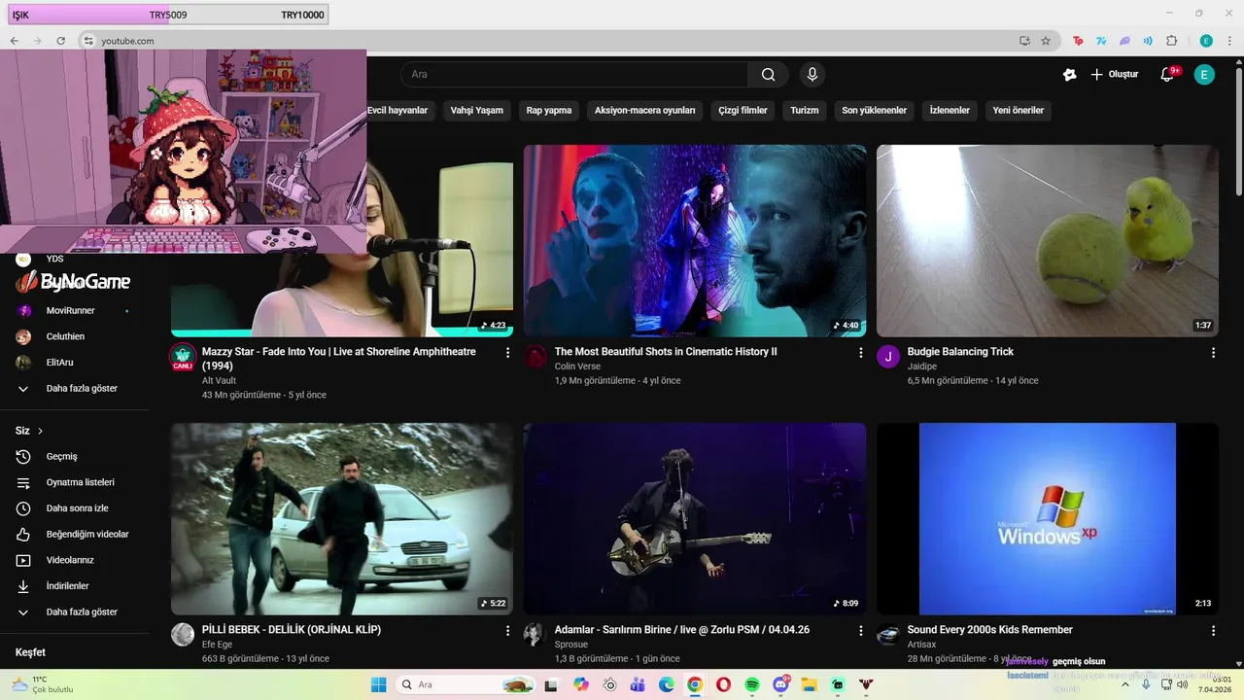Screen dimensions: 1244x700
Task: Open options menu for Budgie Balancing Trick
Action: point(1213,353)
